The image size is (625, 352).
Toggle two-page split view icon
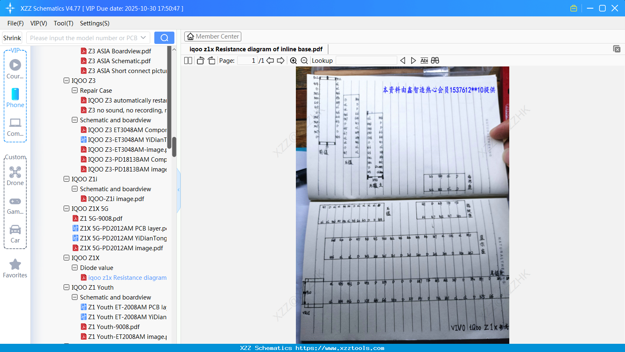click(x=188, y=61)
